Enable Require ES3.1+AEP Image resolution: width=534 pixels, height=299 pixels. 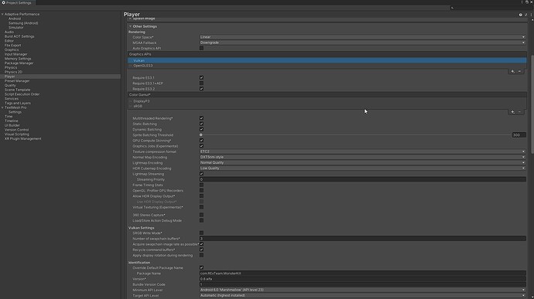[201, 83]
